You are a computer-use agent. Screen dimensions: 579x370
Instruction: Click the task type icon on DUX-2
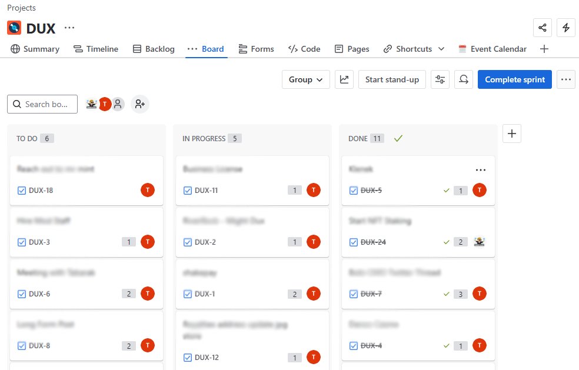[188, 242]
